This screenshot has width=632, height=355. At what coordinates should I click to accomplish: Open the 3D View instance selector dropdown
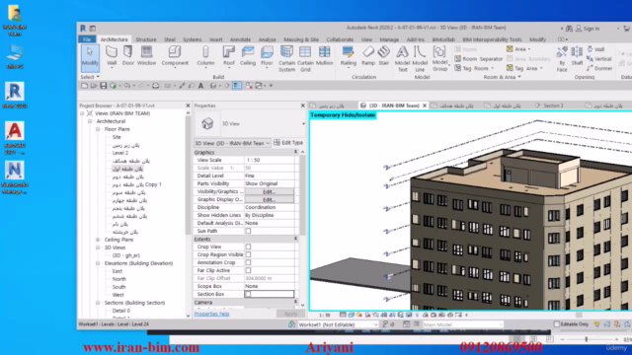tap(232, 143)
